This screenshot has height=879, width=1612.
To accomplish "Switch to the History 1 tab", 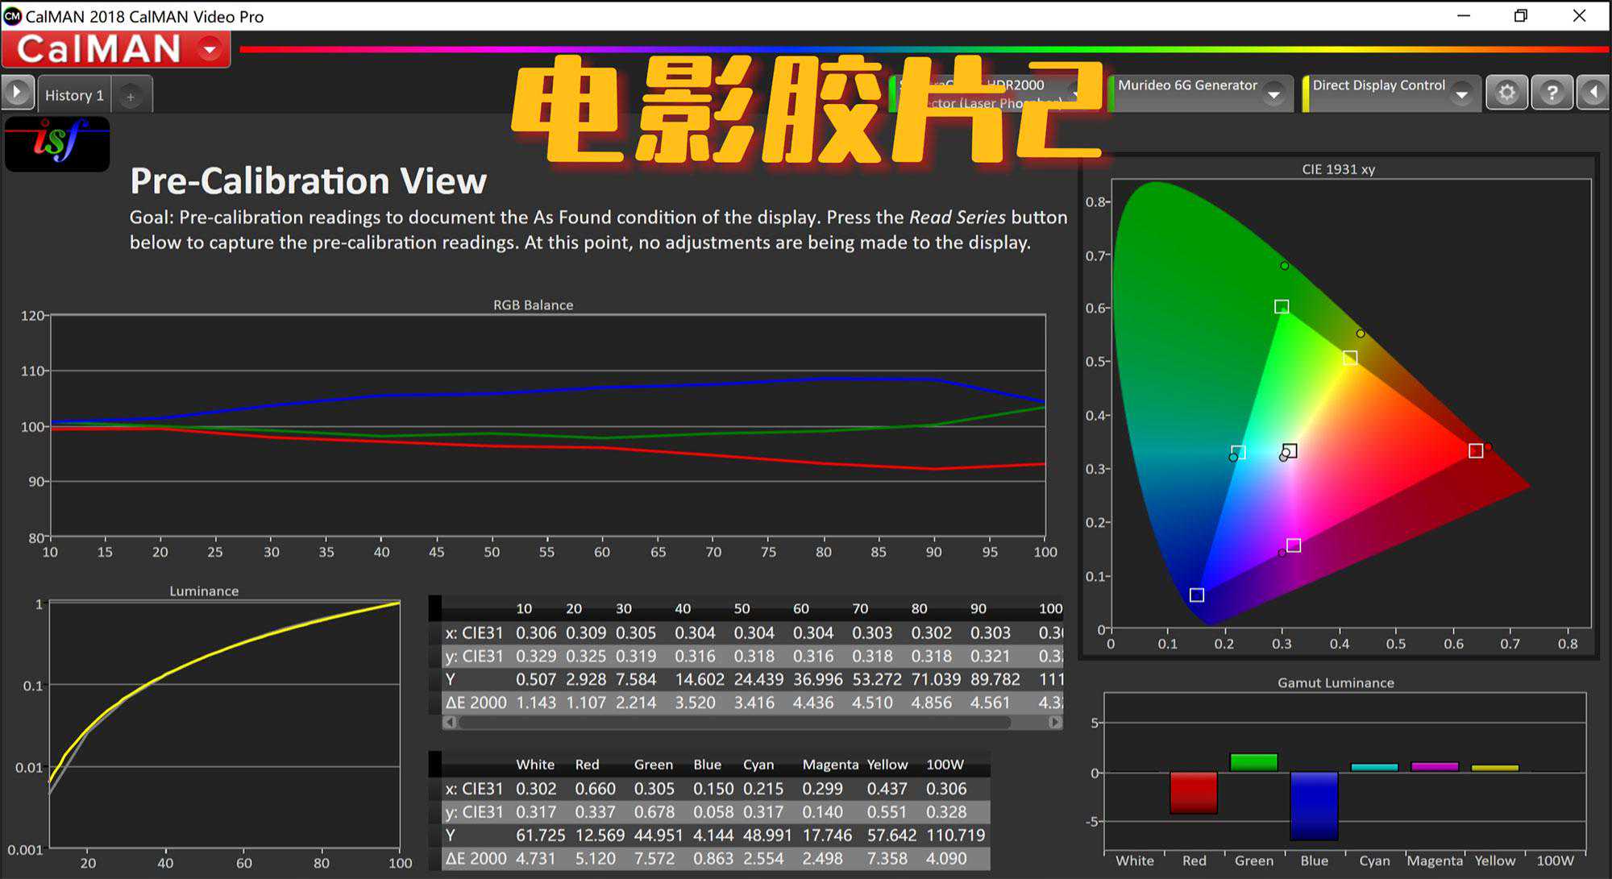I will pyautogui.click(x=74, y=95).
